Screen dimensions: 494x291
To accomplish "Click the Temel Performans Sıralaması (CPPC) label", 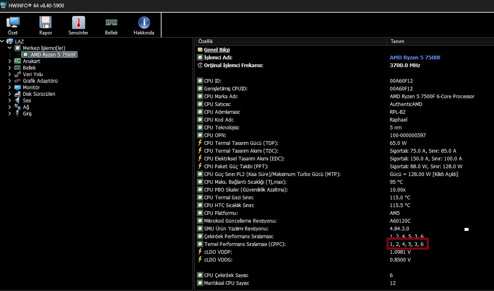I will [x=245, y=244].
